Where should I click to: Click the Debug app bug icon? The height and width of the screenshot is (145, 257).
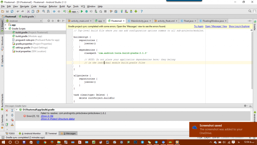click(87, 11)
